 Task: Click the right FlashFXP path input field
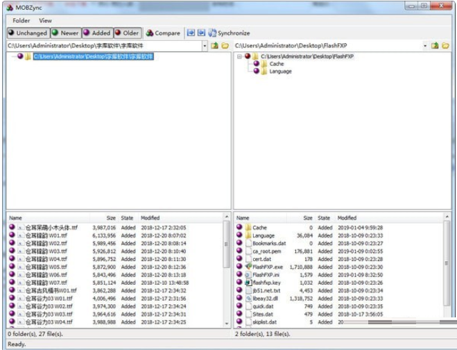328,46
